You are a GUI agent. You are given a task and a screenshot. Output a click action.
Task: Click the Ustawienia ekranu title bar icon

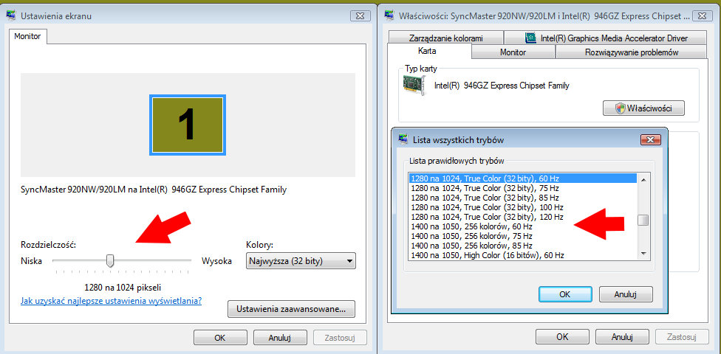click(11, 15)
